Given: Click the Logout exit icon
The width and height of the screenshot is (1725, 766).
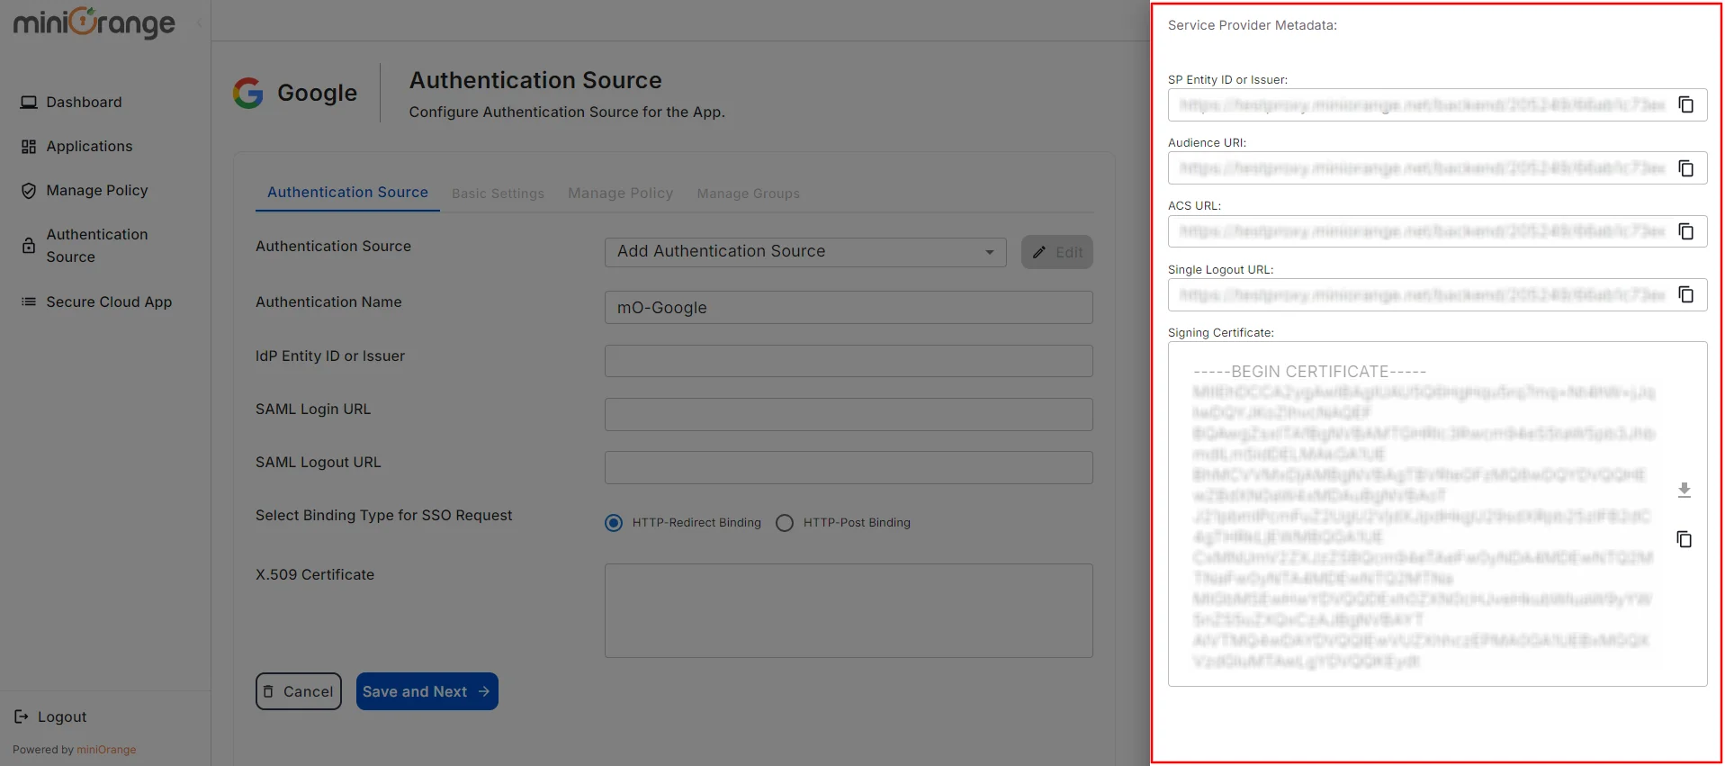Looking at the screenshot, I should click(22, 716).
